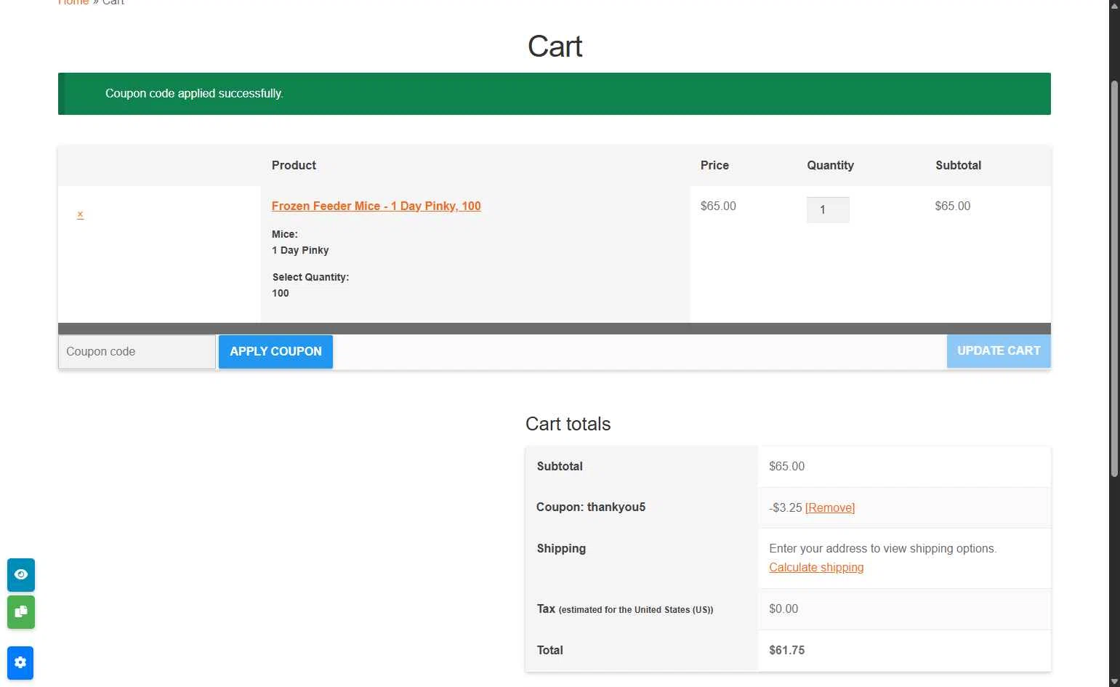Click the Tax value $0.00
This screenshot has height=687, width=1120.
(x=783, y=608)
